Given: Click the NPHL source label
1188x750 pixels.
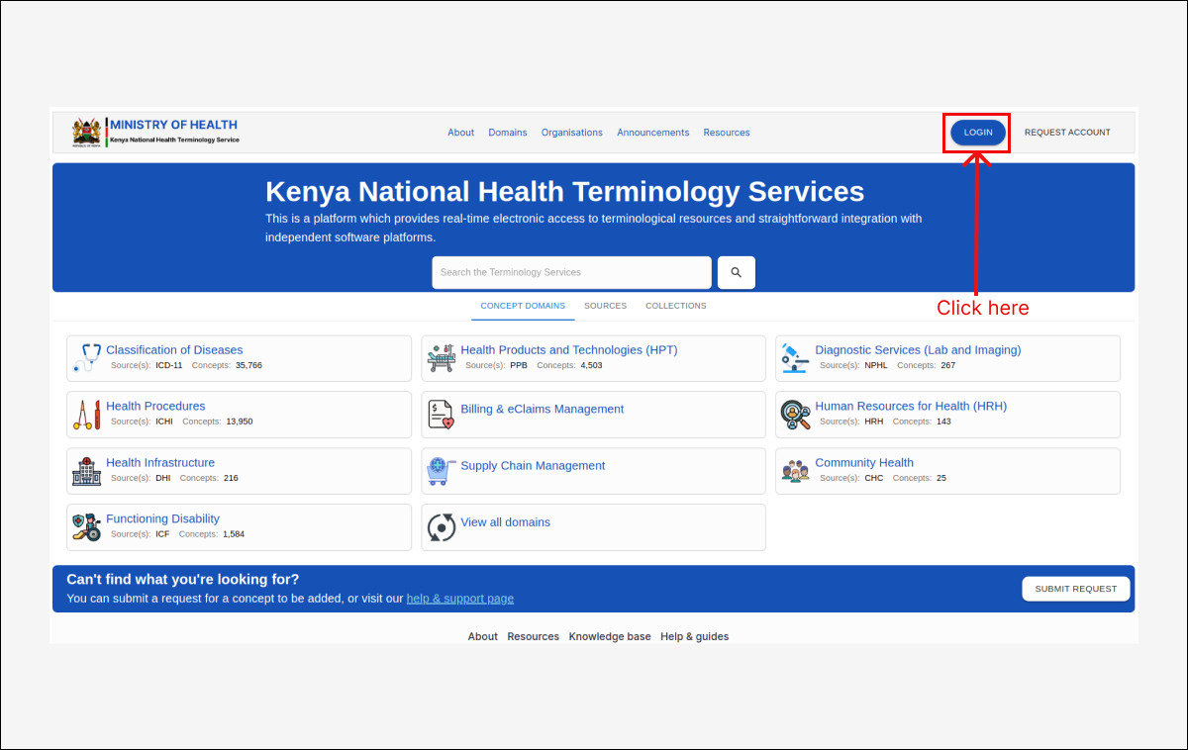Looking at the screenshot, I should click(x=876, y=365).
